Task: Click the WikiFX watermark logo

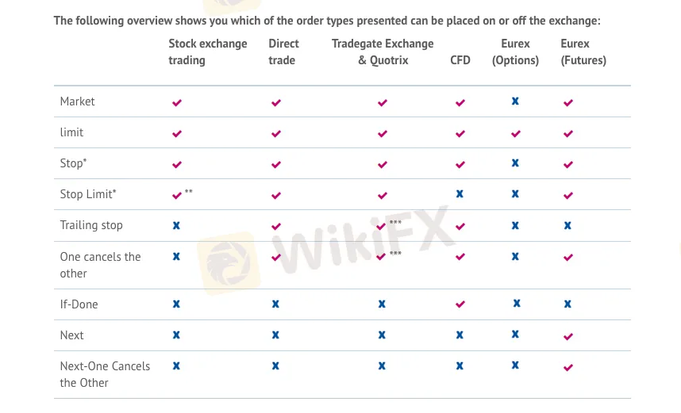Action: pyautogui.click(x=229, y=262)
